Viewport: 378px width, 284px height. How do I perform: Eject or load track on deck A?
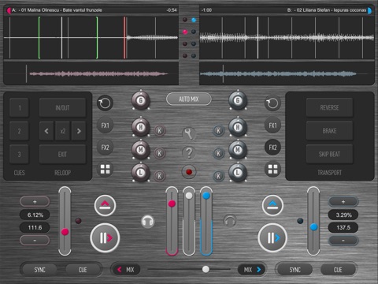[x=105, y=205]
